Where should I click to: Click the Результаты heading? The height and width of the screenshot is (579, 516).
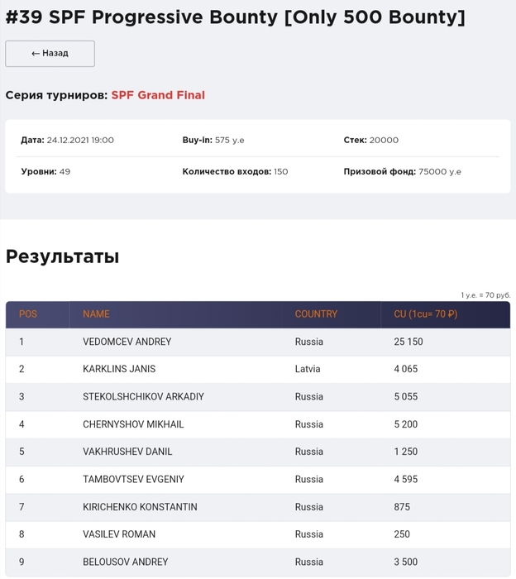tap(62, 256)
